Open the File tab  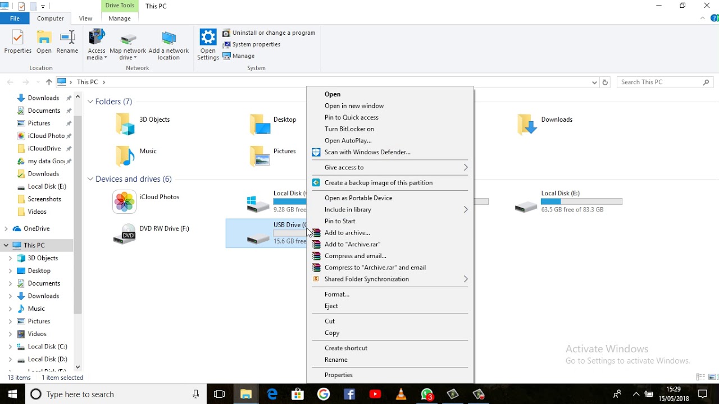click(x=15, y=19)
